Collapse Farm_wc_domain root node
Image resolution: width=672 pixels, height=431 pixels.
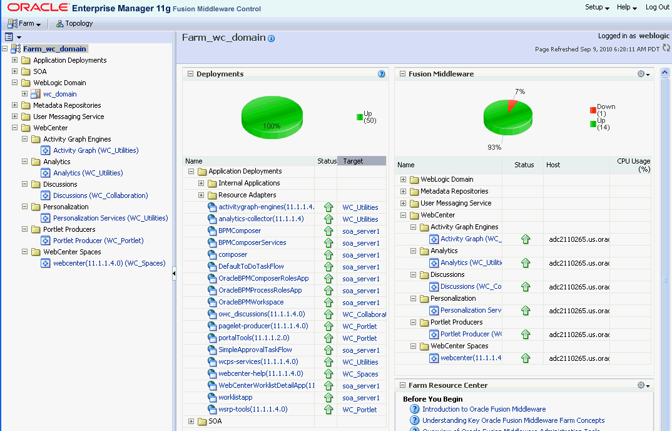[5, 48]
